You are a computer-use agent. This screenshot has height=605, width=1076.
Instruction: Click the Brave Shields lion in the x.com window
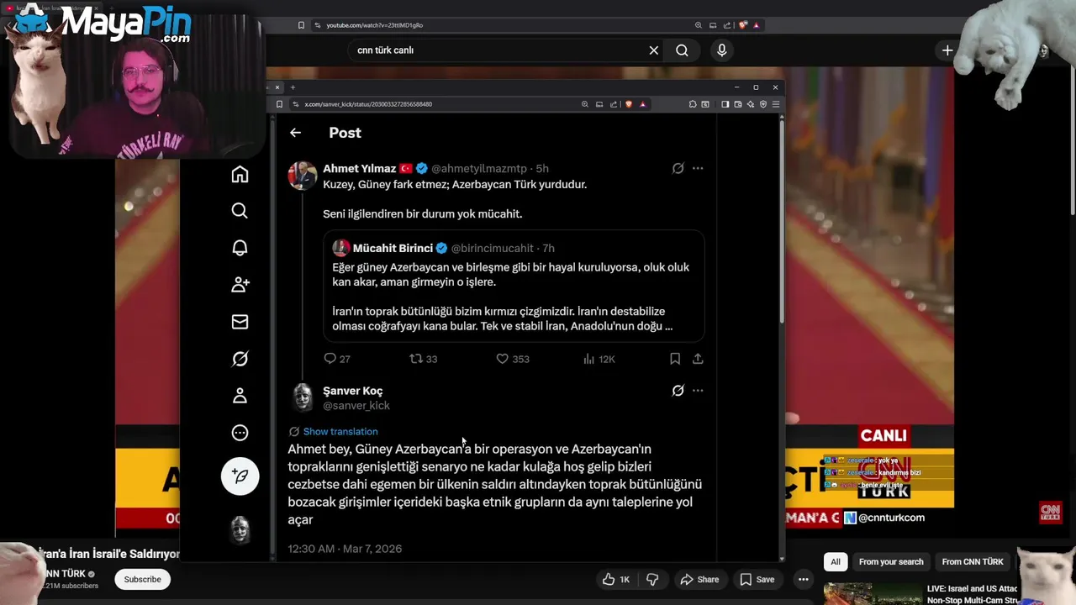point(628,104)
